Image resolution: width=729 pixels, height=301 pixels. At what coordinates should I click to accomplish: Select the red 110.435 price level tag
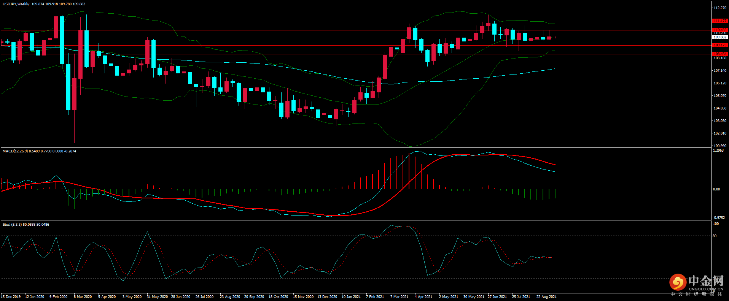[720, 30]
